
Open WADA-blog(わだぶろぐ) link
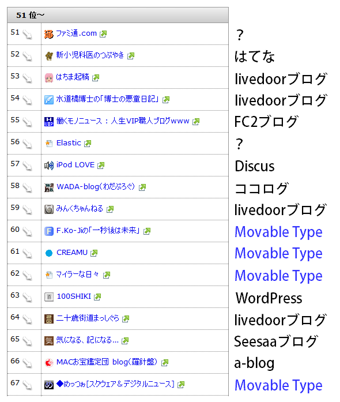click(96, 187)
